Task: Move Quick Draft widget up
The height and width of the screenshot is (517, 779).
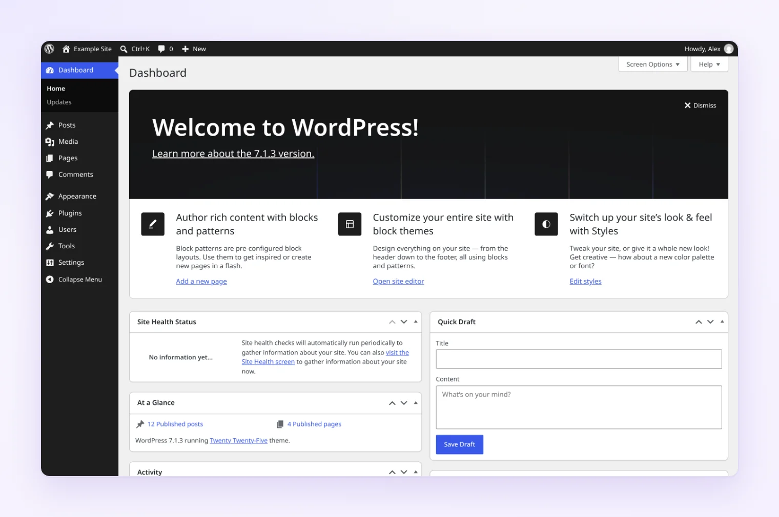Action: click(x=699, y=322)
